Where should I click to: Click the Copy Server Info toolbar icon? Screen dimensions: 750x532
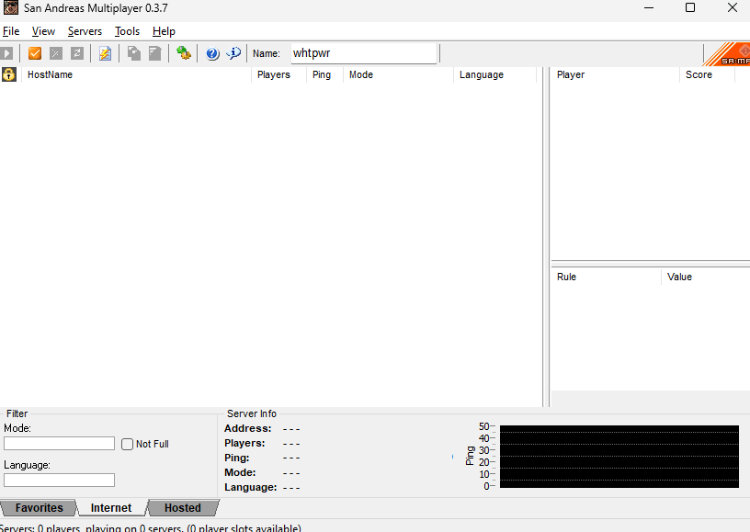click(134, 53)
